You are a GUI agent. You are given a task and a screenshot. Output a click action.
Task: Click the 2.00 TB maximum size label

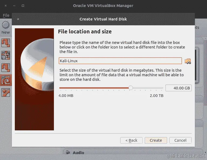click(157, 96)
